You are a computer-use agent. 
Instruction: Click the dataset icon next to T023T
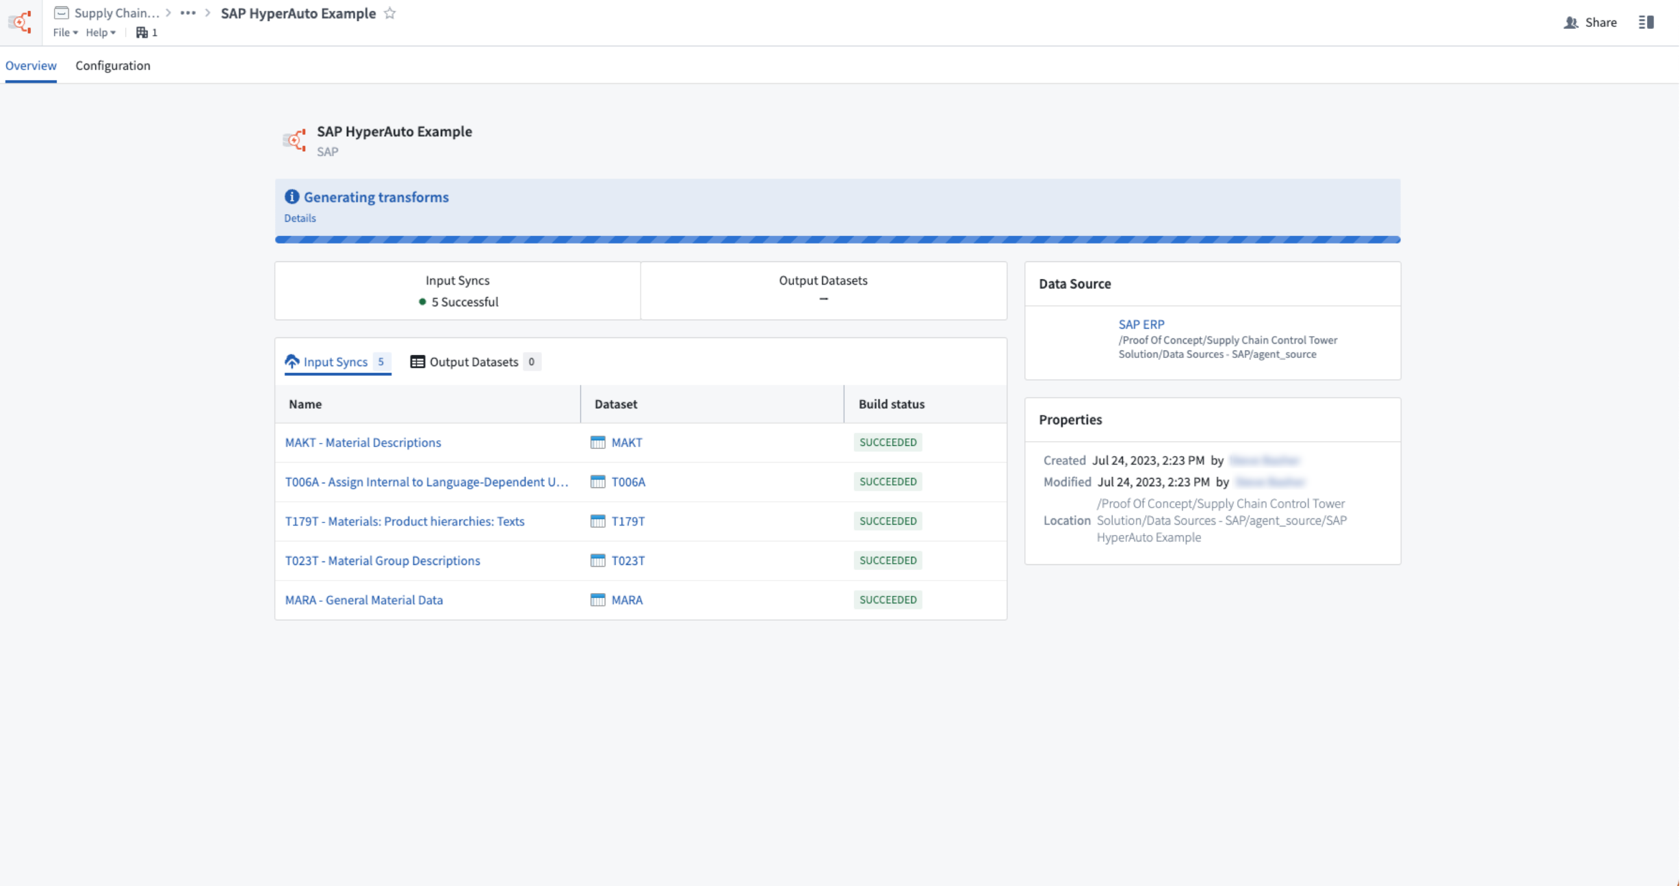pos(597,560)
